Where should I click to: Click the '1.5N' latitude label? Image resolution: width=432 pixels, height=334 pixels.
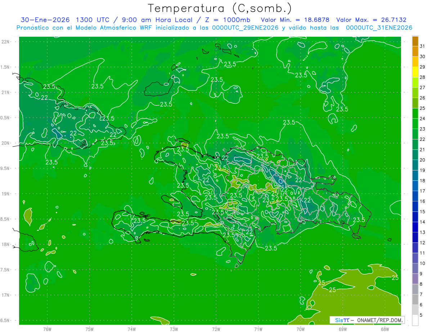(x=5, y=67)
